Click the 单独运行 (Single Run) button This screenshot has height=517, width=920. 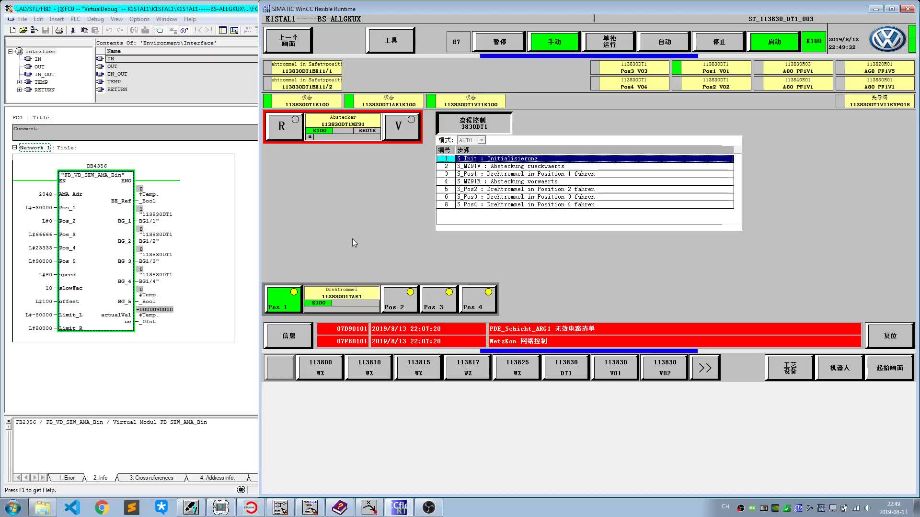tap(609, 41)
